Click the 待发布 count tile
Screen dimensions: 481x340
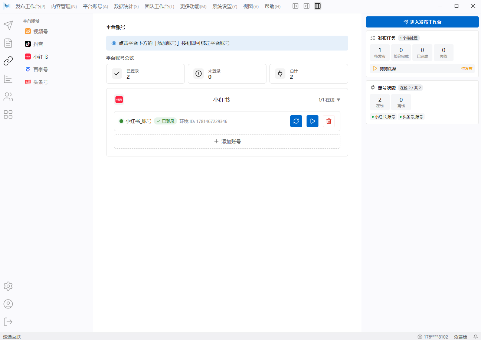[380, 52]
